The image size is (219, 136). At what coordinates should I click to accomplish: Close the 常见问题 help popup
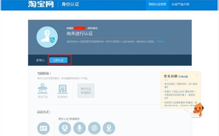197,75
